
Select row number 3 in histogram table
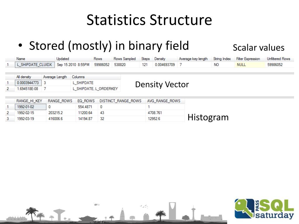tap(8, 118)
